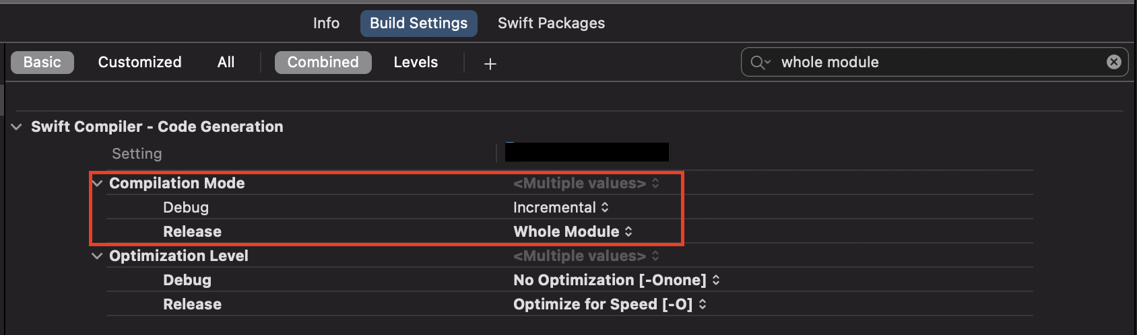Open the Info tab

tap(326, 24)
